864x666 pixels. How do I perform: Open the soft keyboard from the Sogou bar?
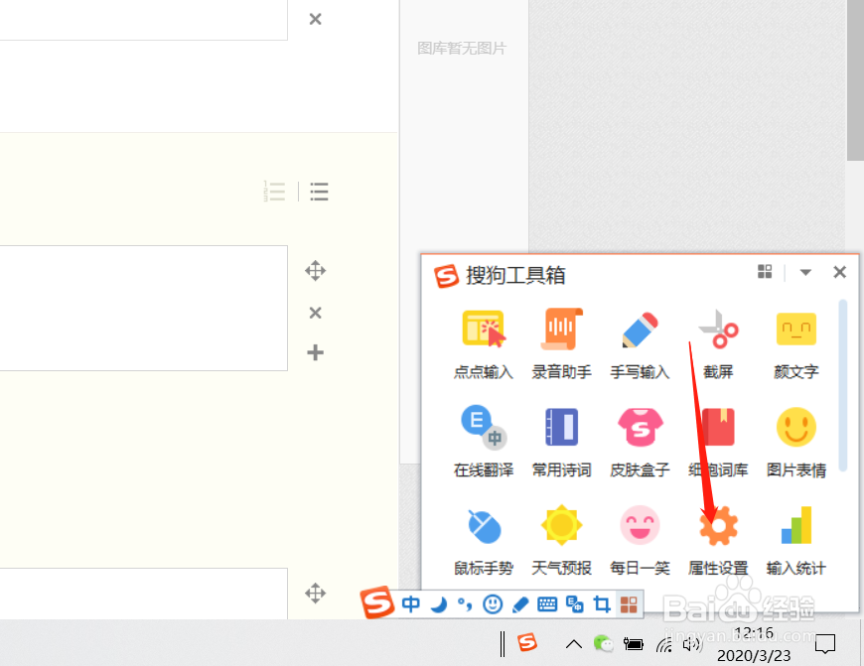point(545,603)
